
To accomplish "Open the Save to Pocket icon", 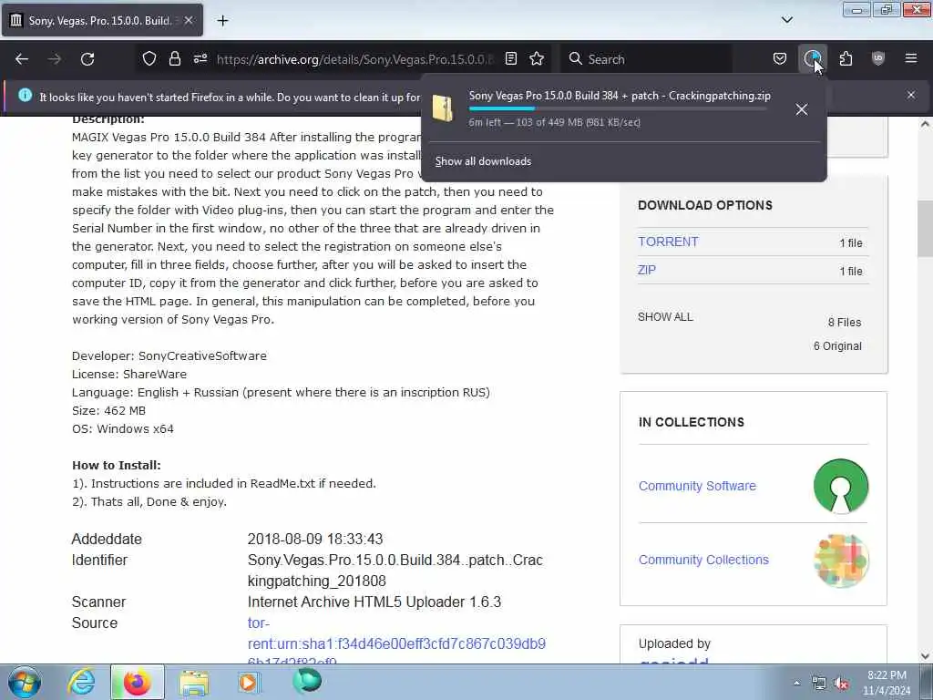I will pos(780,59).
